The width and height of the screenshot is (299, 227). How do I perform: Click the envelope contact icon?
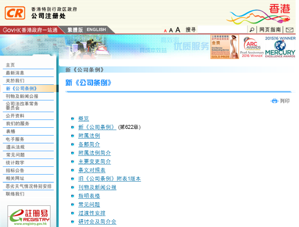(289, 29)
